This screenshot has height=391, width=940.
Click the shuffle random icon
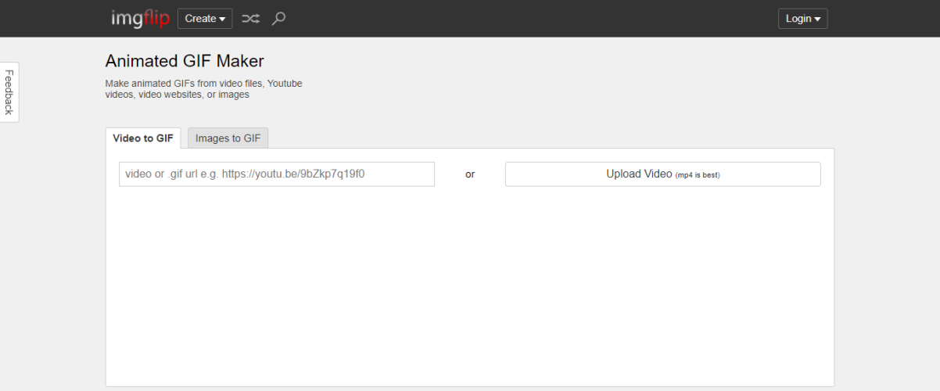click(250, 18)
